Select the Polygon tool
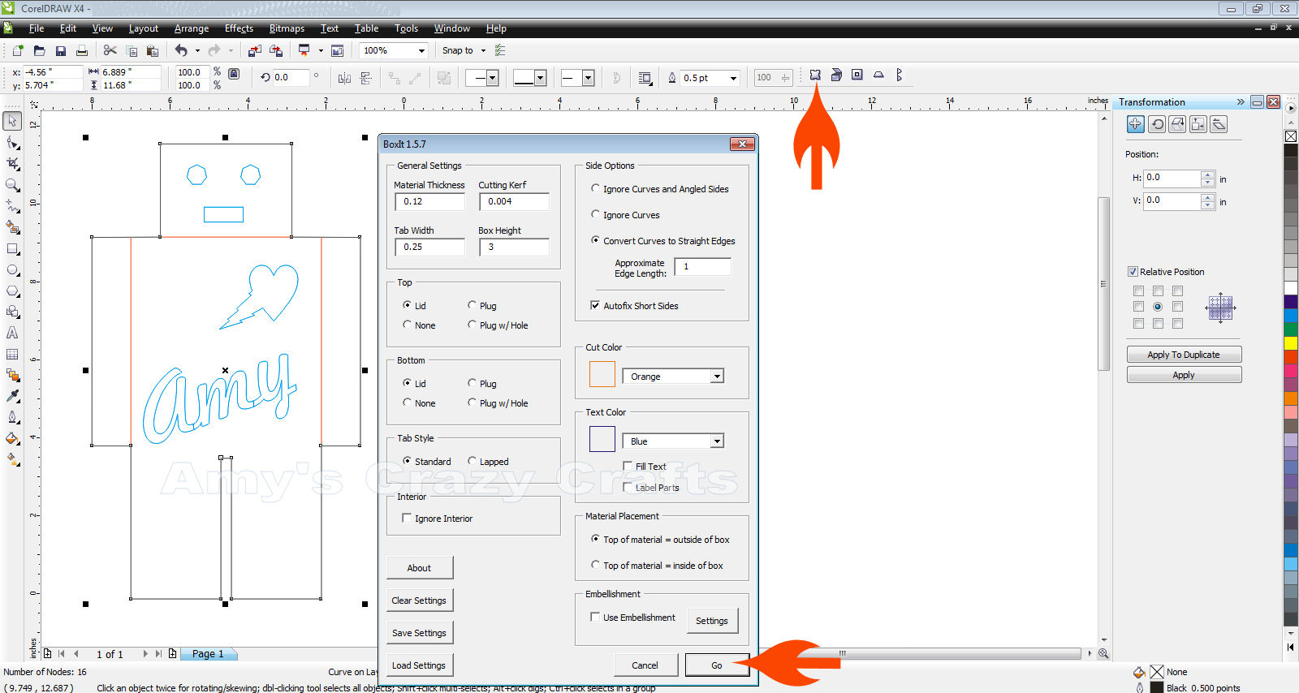This screenshot has width=1299, height=693. click(12, 291)
